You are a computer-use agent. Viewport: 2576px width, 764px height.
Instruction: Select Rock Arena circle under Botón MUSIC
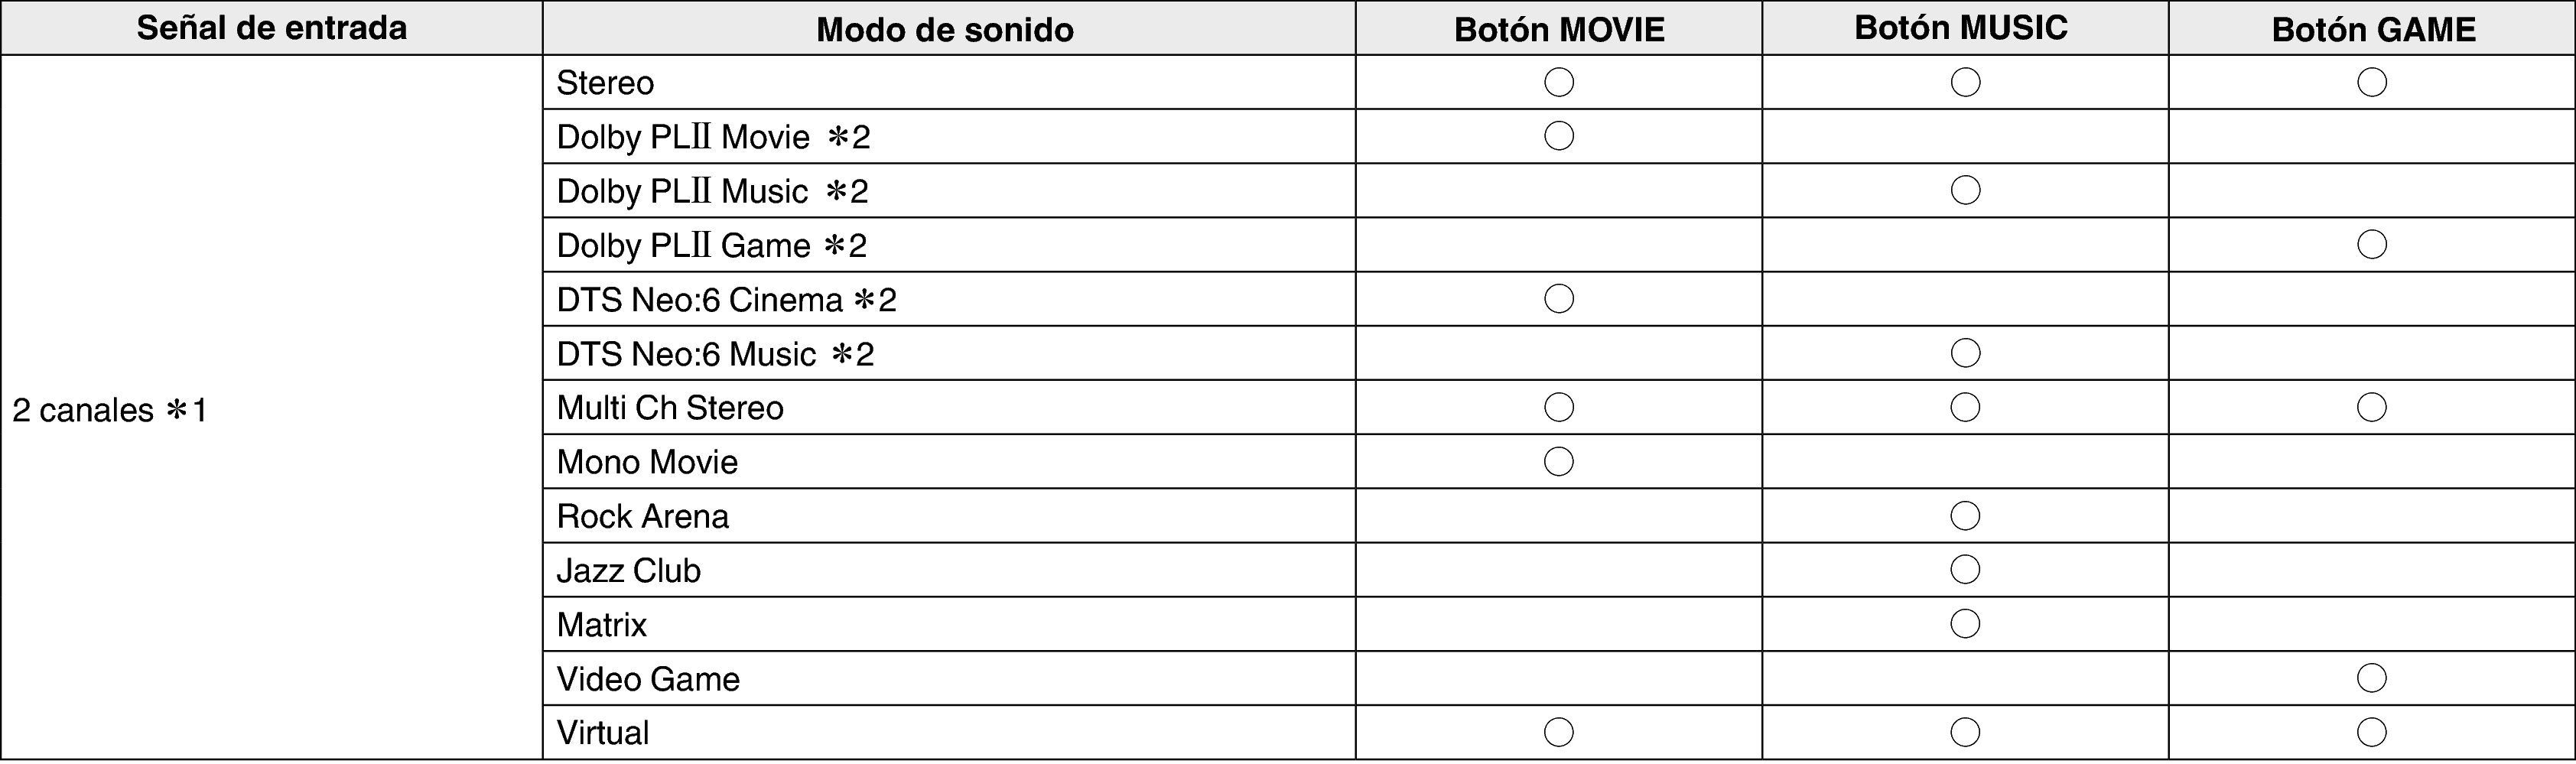(1965, 516)
